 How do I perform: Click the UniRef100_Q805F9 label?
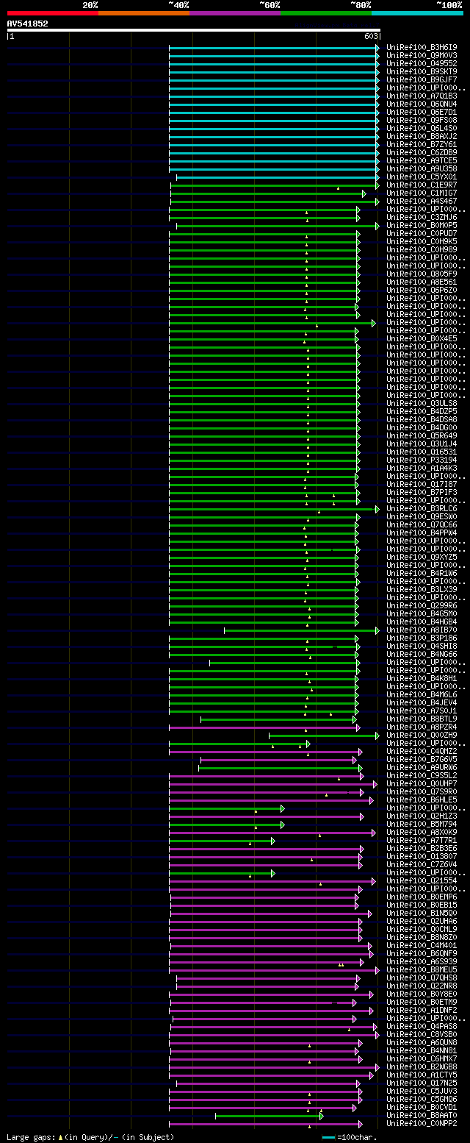[422, 274]
